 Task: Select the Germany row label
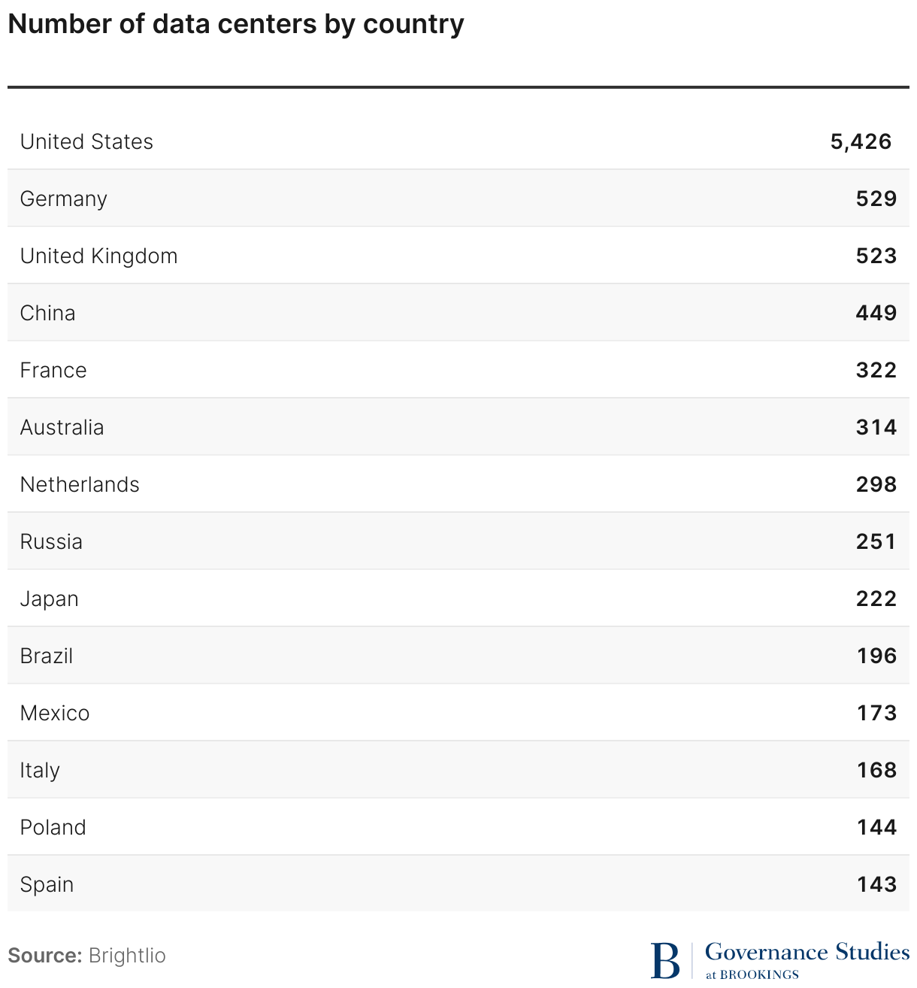coord(64,199)
